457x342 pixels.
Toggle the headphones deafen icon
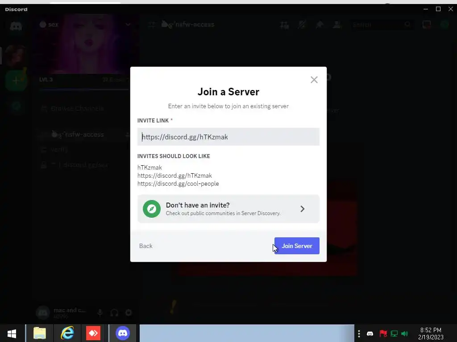pos(114,313)
